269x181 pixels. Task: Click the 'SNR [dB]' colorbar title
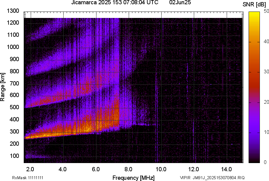(254, 5)
